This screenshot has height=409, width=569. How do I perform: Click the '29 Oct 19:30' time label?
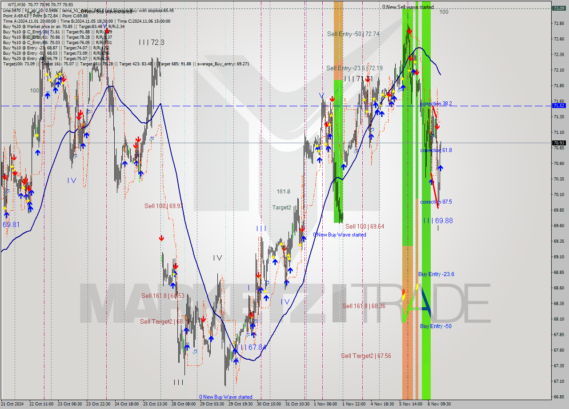pyautogui.click(x=240, y=404)
